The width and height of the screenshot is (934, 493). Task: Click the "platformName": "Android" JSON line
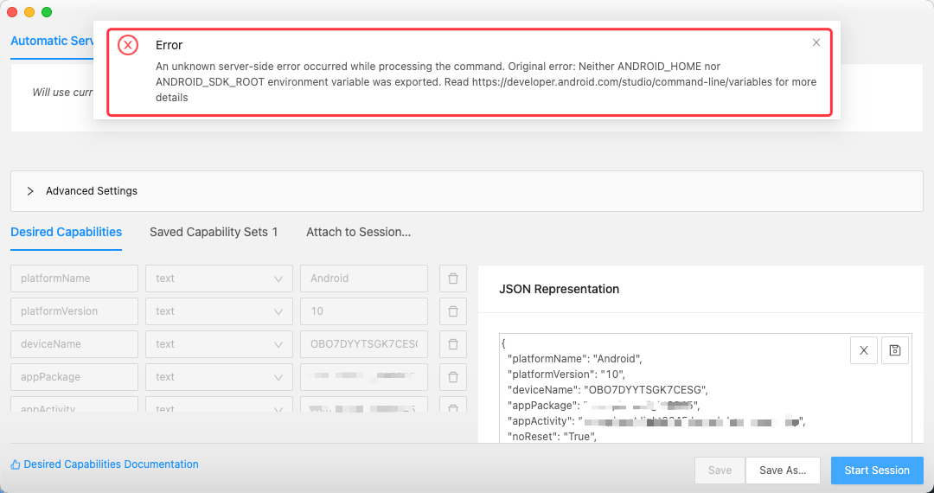tap(574, 359)
